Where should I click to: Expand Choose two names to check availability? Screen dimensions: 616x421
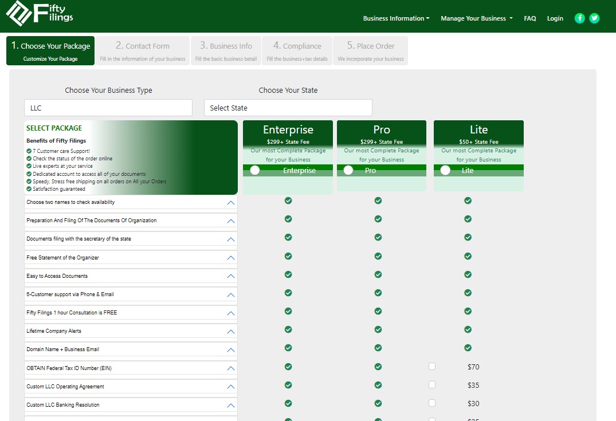click(231, 203)
